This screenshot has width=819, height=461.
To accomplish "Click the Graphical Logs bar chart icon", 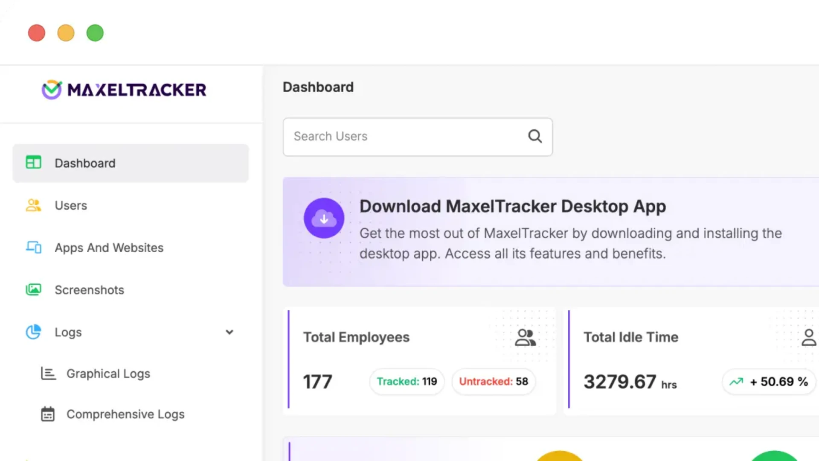I will 48,373.
